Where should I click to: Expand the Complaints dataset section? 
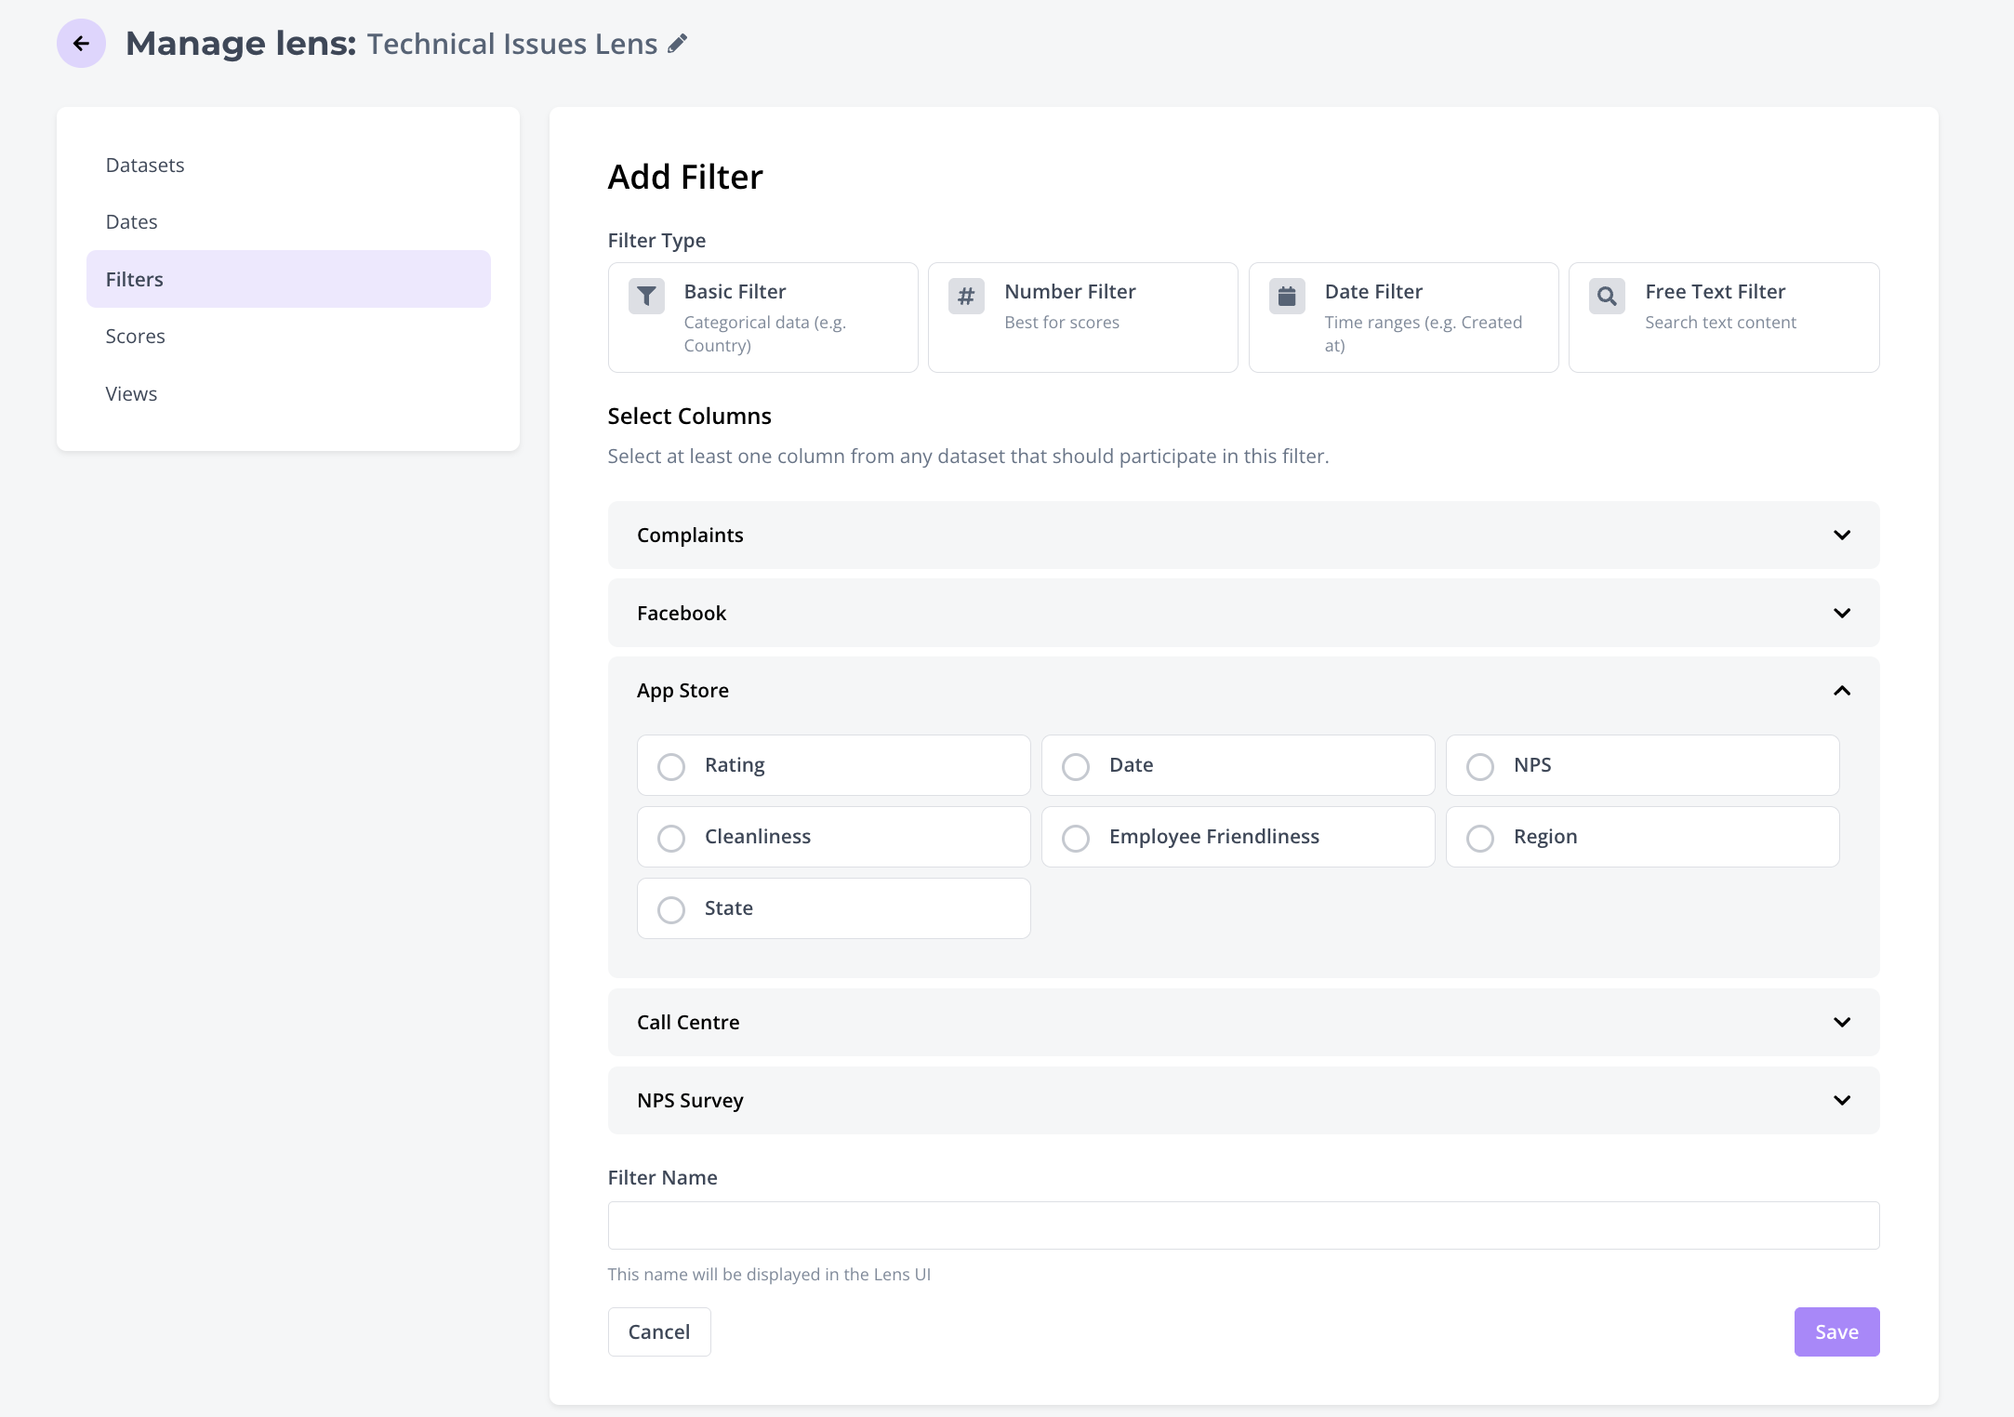pyautogui.click(x=1841, y=536)
